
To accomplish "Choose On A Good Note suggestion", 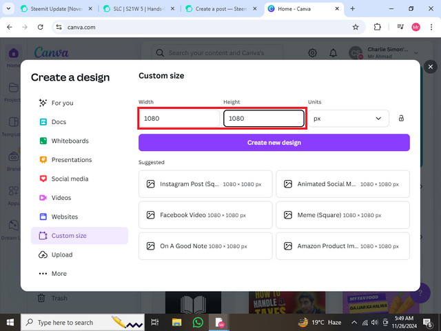I will pos(205,246).
